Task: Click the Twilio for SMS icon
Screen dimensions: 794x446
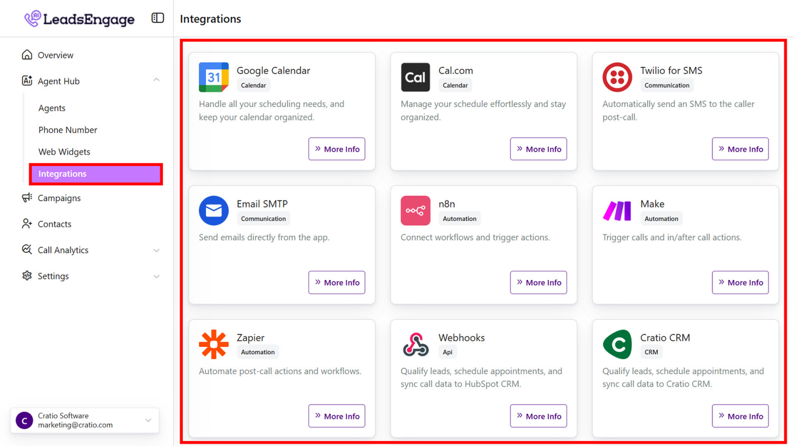Action: click(617, 77)
